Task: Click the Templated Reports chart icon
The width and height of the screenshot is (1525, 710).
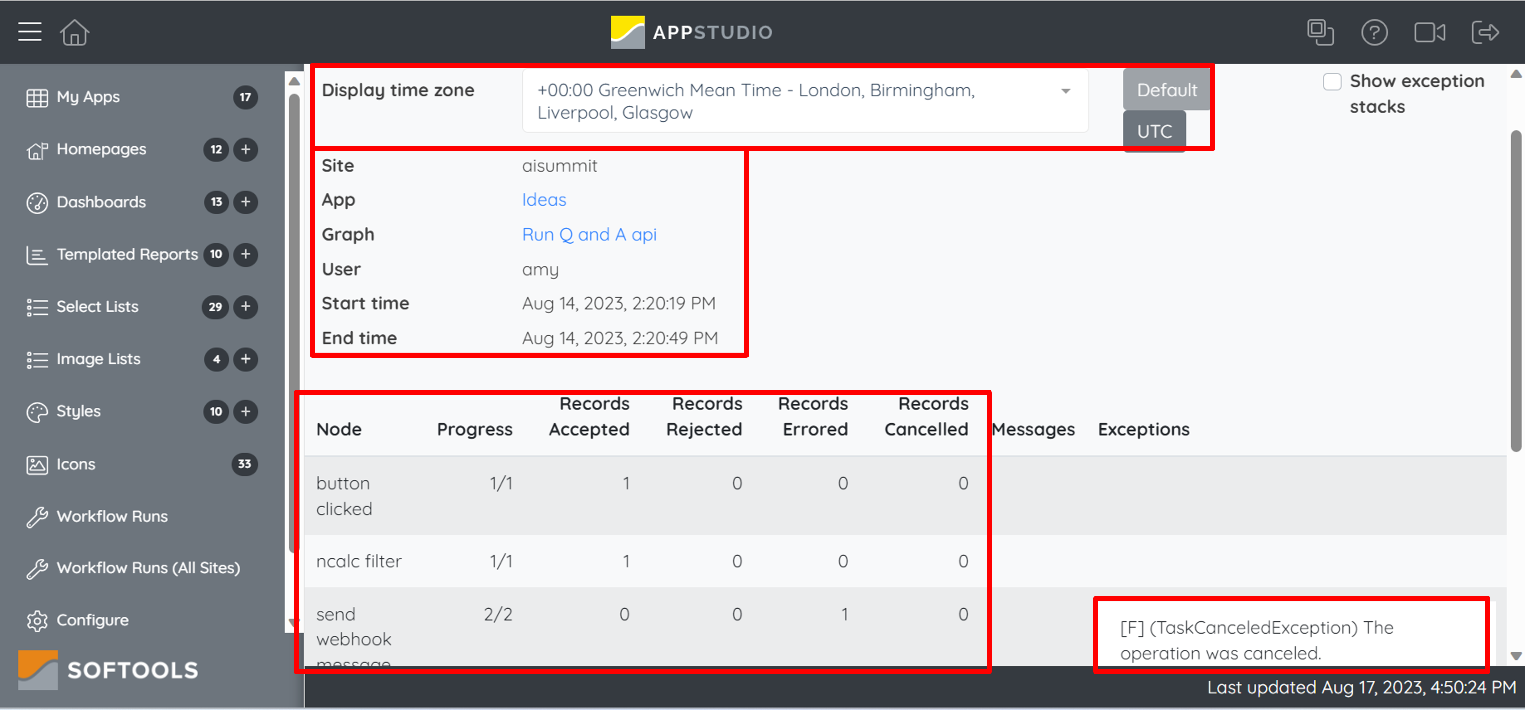Action: coord(37,255)
